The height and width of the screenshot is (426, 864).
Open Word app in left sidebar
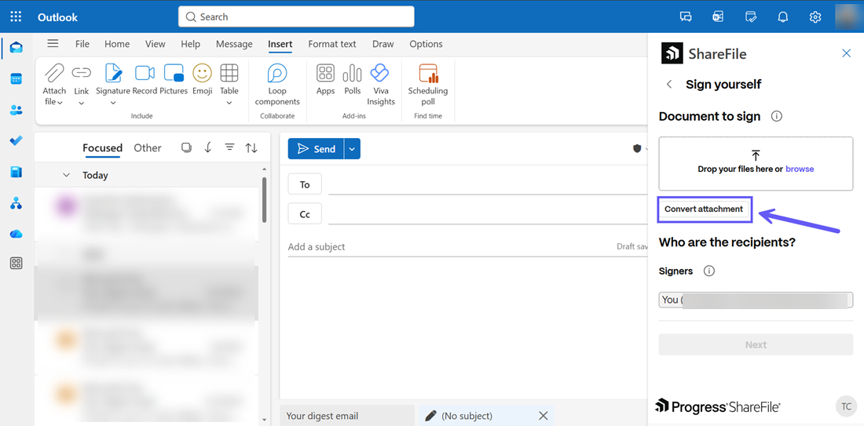[16, 173]
